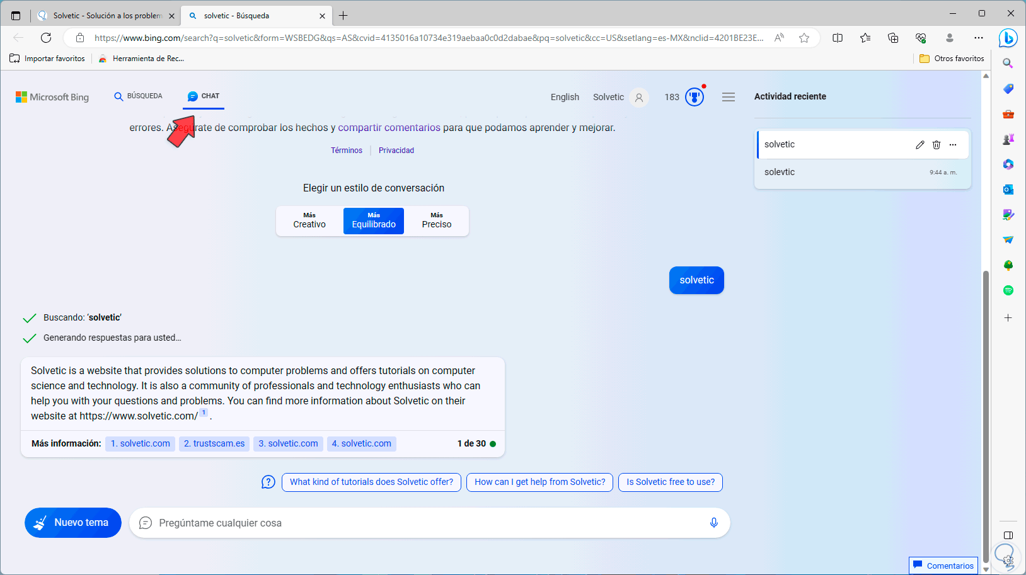Open Bing Copilot sidebar button
Image resolution: width=1026 pixels, height=575 pixels.
[x=1008, y=38]
